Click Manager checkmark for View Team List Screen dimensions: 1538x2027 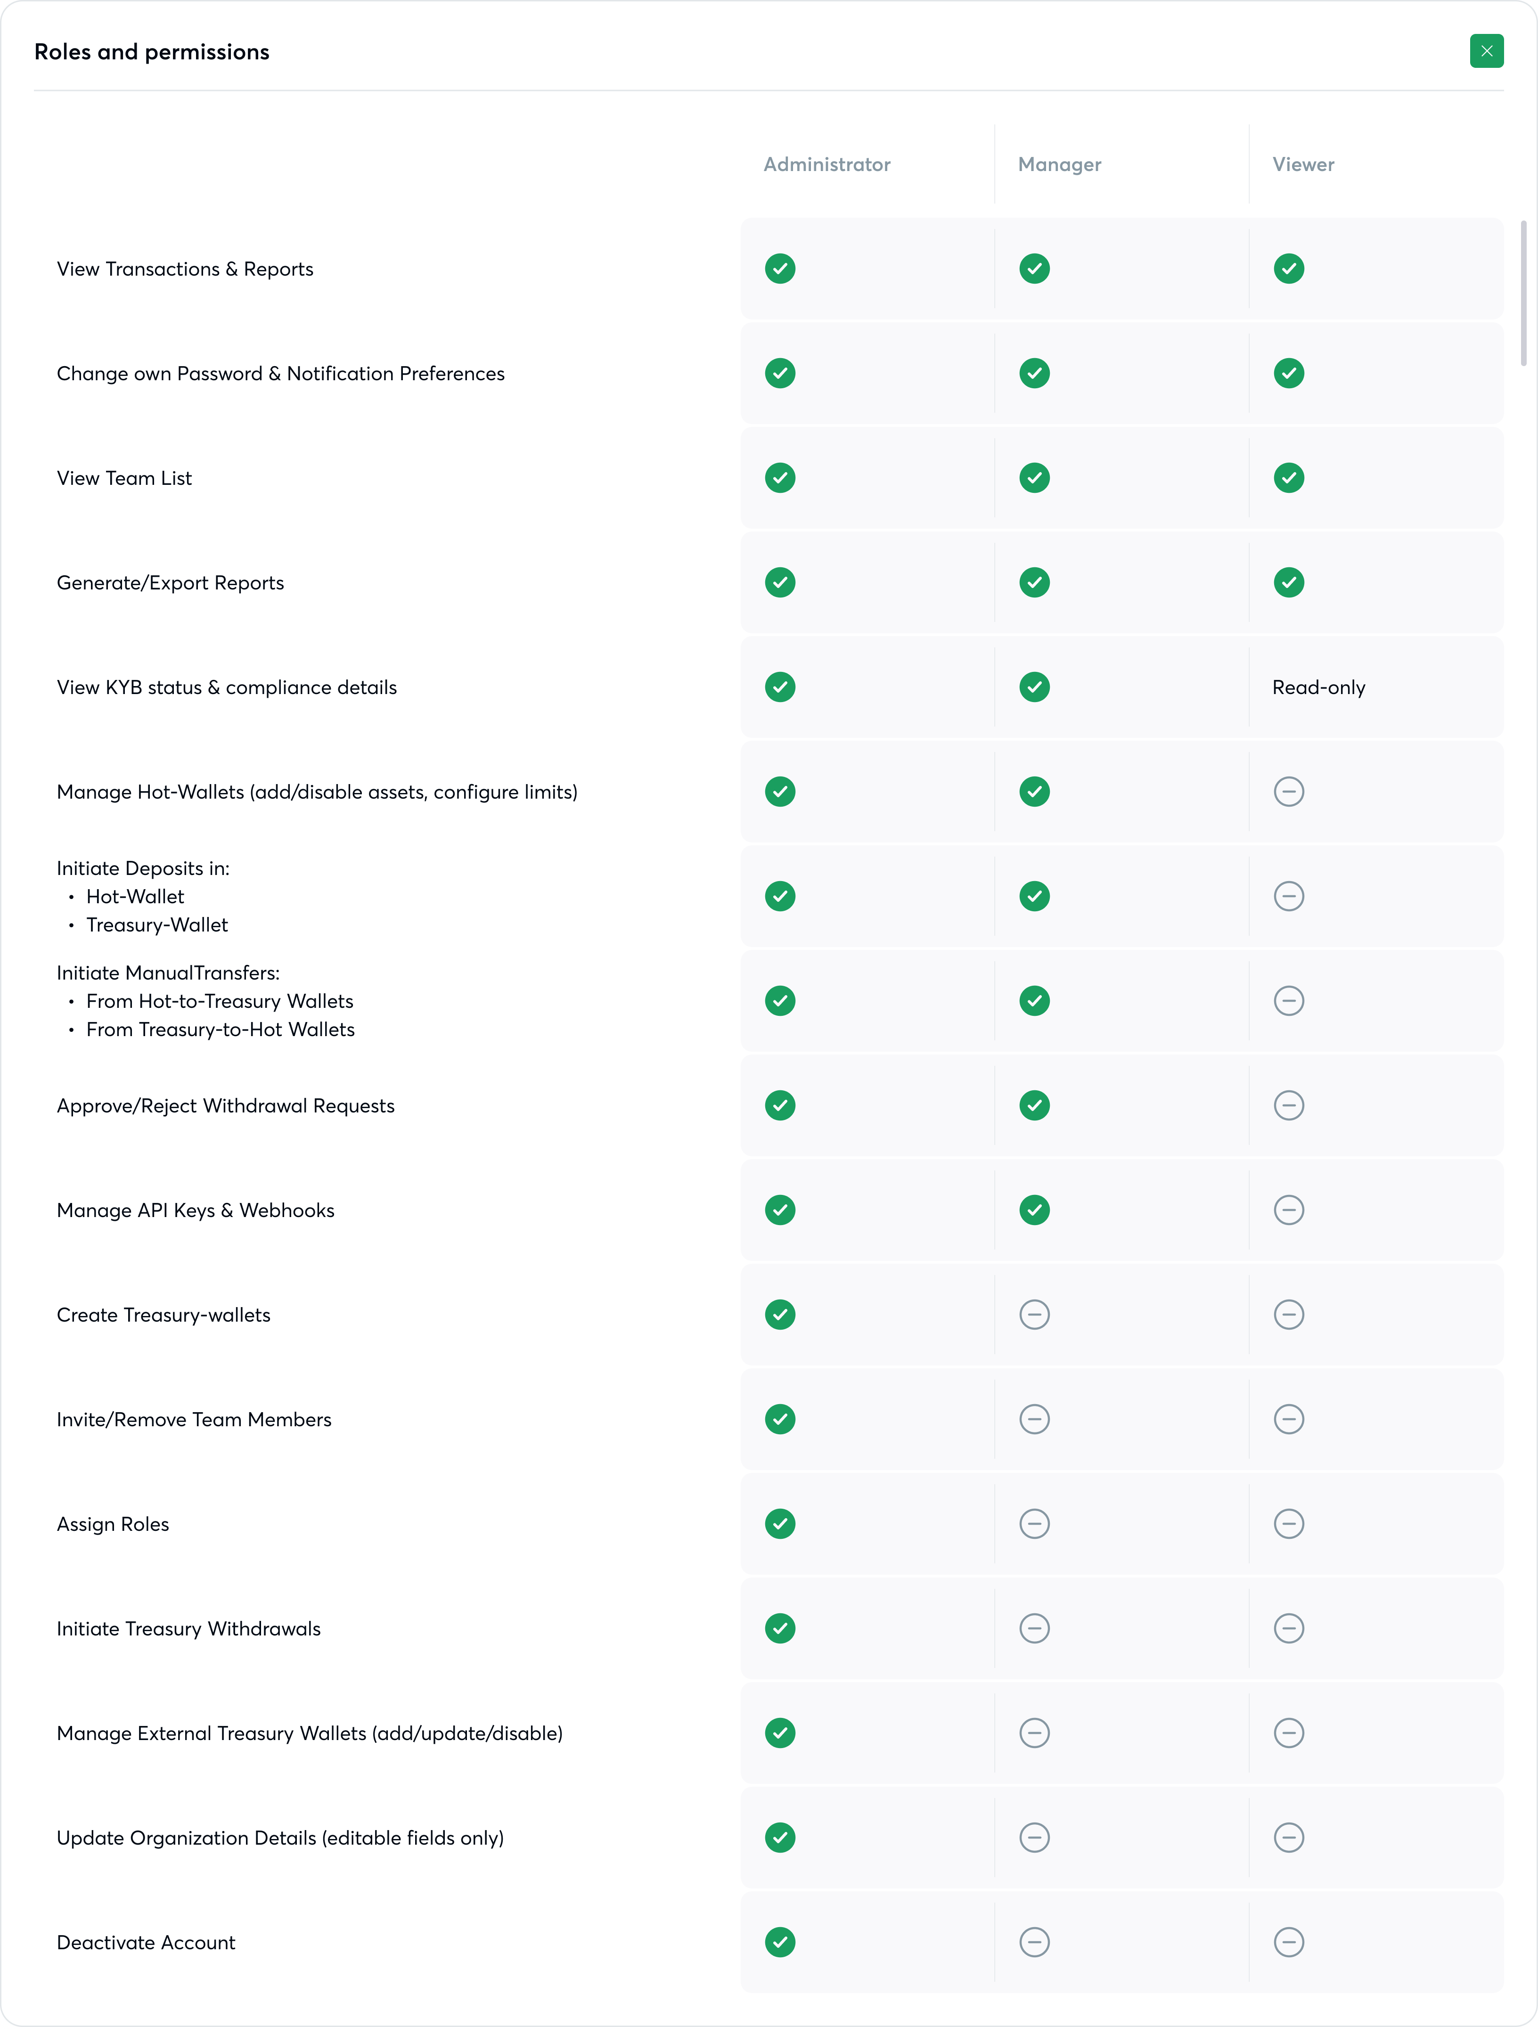tap(1034, 477)
